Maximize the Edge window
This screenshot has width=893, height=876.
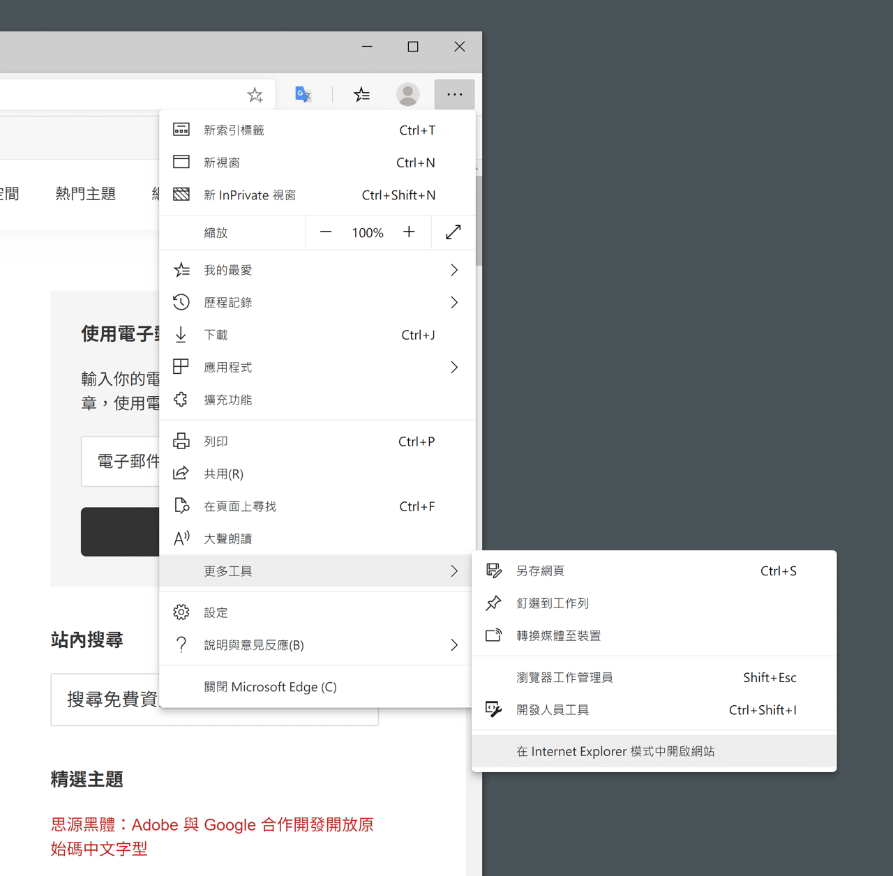(413, 47)
